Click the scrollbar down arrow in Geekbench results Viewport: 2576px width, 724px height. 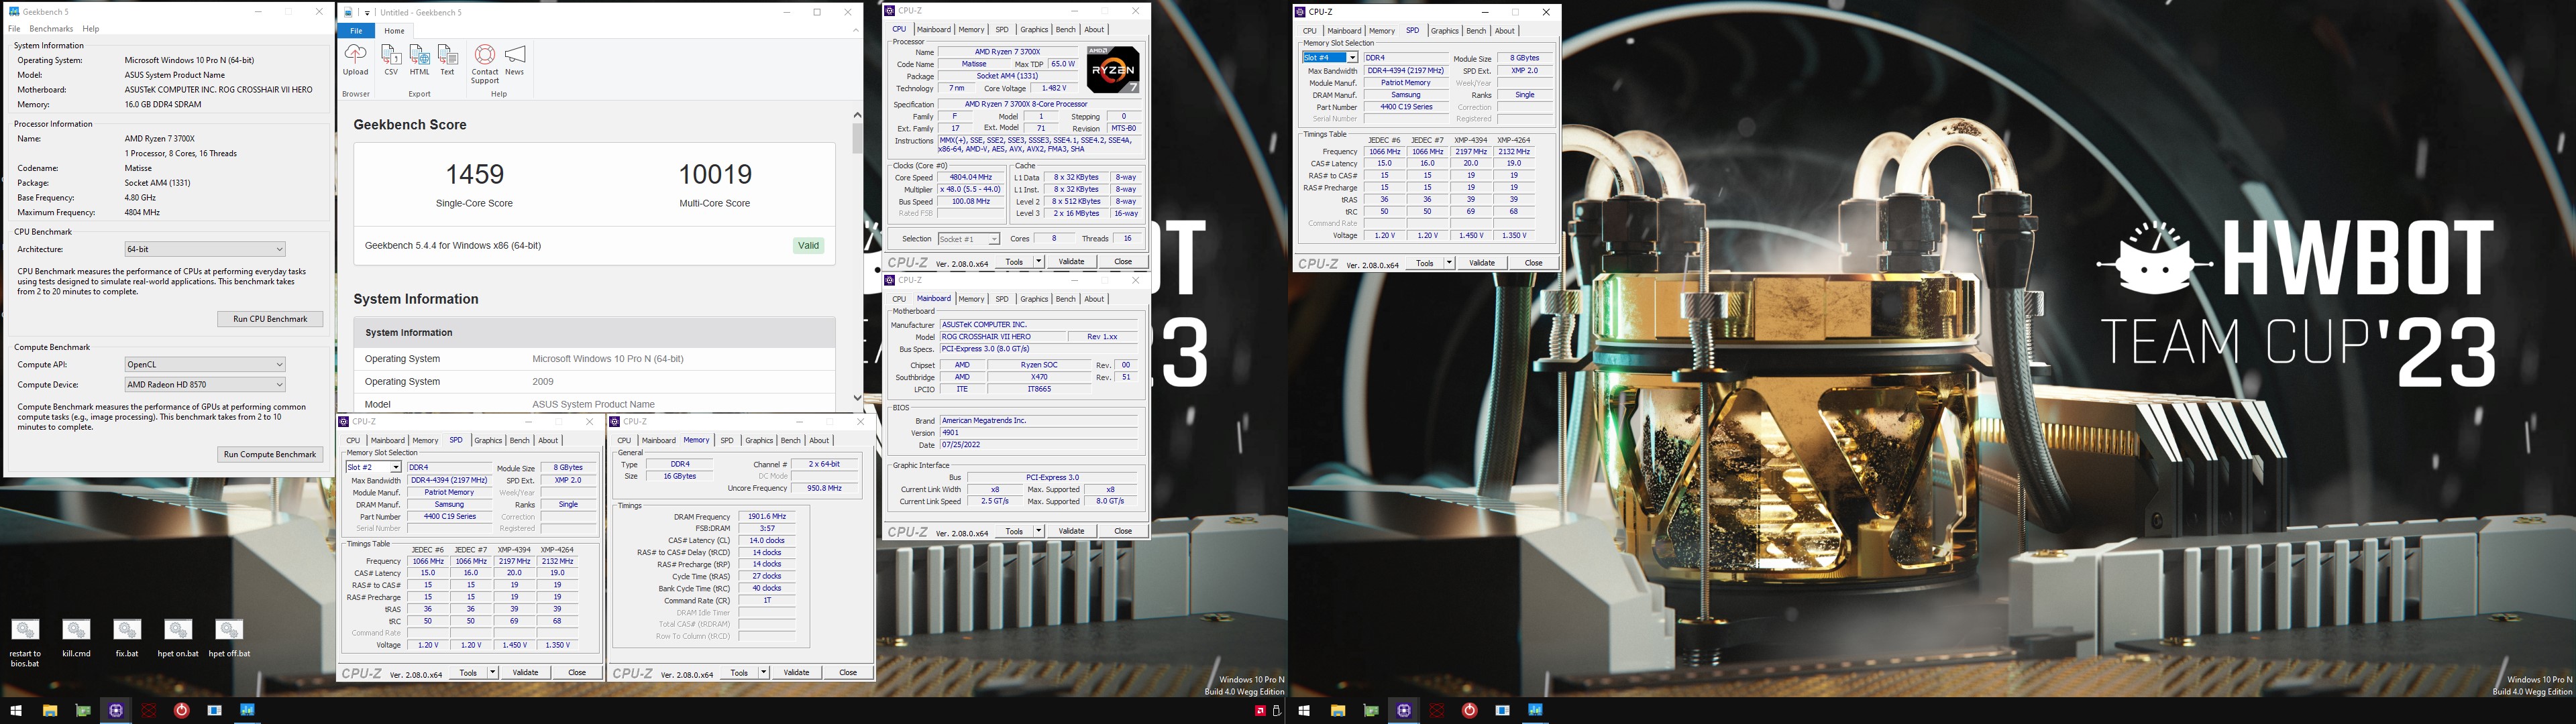[857, 397]
